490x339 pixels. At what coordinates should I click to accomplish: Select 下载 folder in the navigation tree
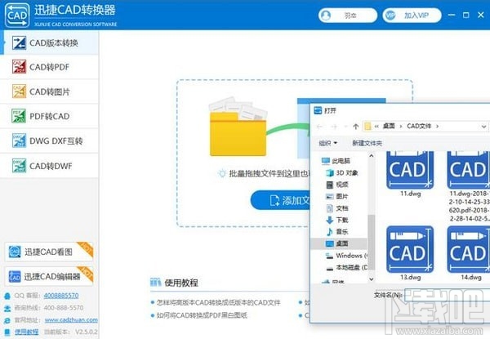[x=337, y=220]
